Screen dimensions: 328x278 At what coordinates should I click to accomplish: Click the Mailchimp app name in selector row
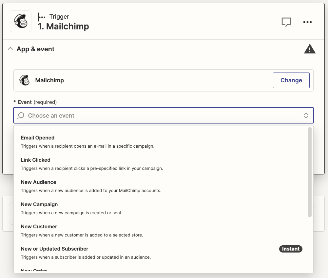click(x=49, y=80)
